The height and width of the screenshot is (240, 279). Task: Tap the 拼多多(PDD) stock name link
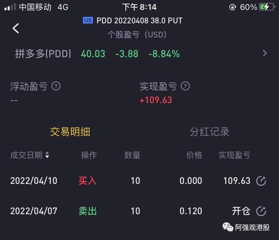(43, 54)
